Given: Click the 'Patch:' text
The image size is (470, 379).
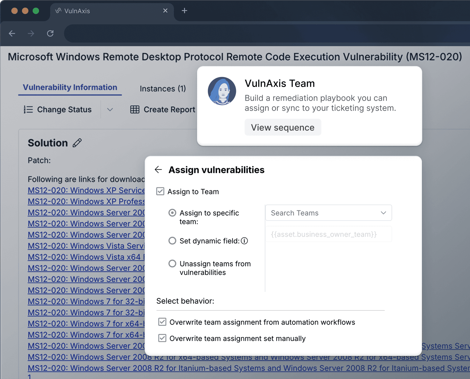Looking at the screenshot, I should 39,160.
